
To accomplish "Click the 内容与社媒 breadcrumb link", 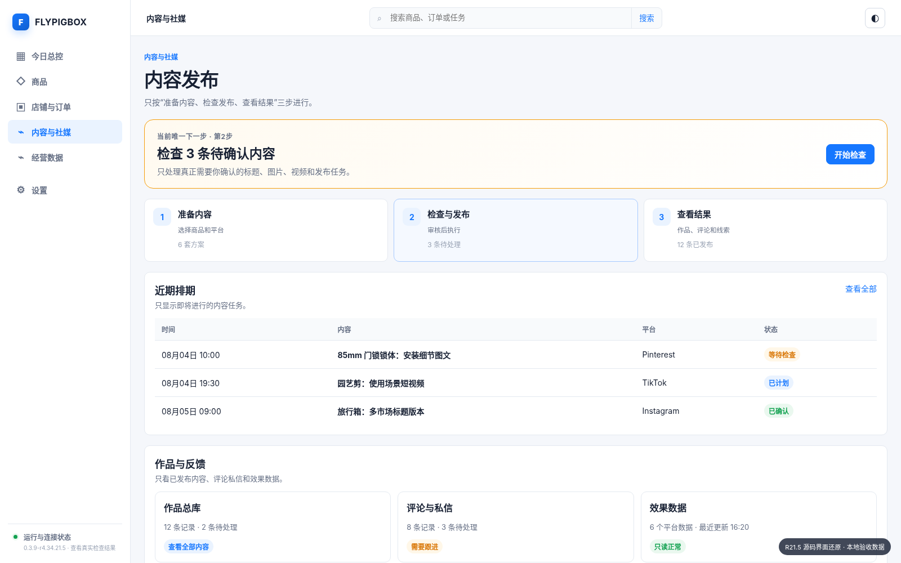I will pyautogui.click(x=161, y=57).
